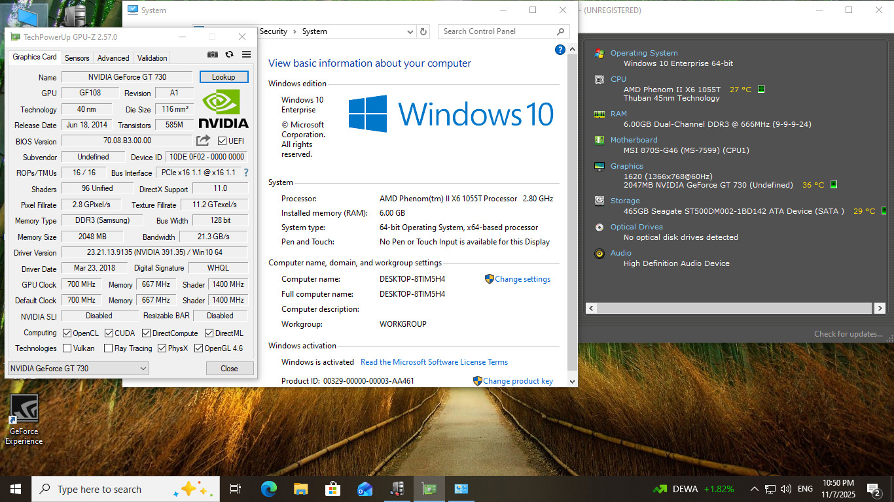Viewport: 894px width, 502px height.
Task: Click the Bus Interface question mark icon
Action: point(246,173)
